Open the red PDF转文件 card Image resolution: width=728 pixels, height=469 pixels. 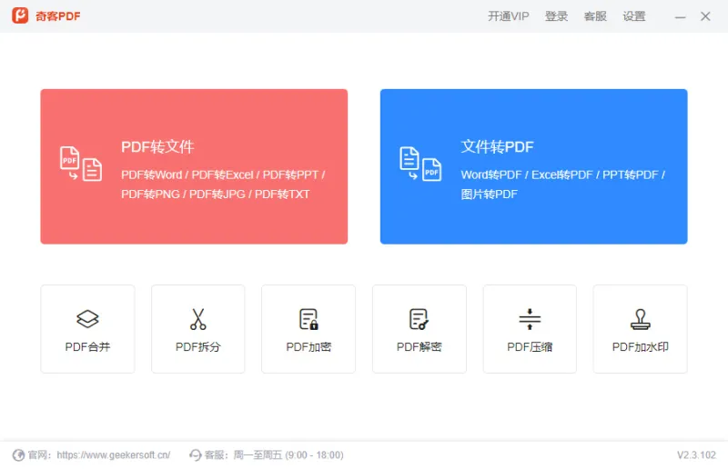(194, 166)
